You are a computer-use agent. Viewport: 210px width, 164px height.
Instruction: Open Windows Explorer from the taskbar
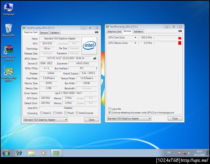pyautogui.click(x=31, y=153)
